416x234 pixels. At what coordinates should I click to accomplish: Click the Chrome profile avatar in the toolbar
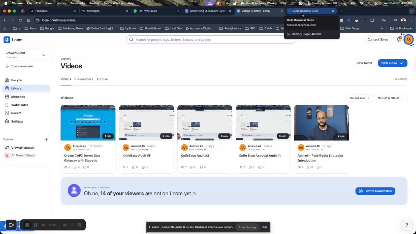[x=403, y=20]
